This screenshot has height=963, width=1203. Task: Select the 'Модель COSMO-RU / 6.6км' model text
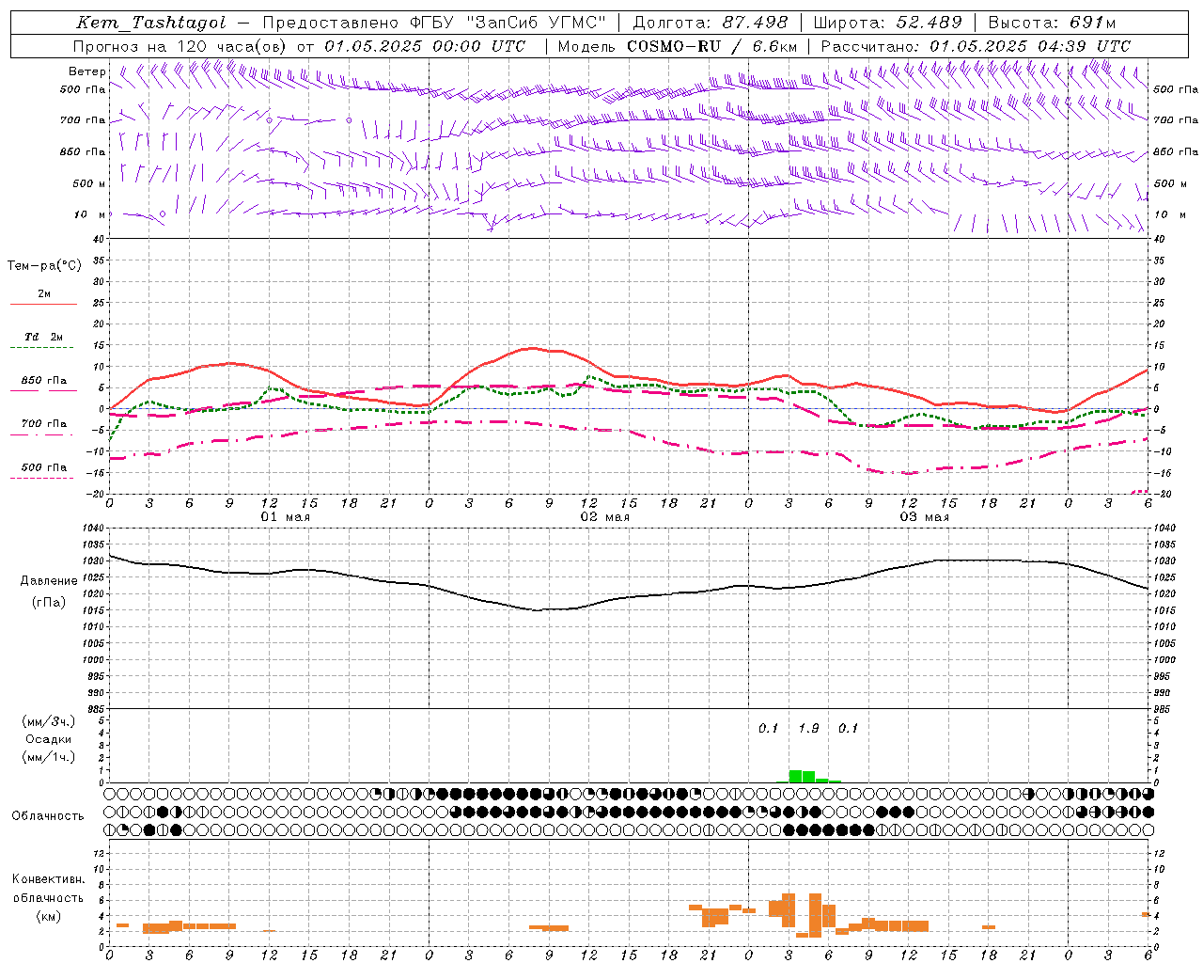[677, 46]
